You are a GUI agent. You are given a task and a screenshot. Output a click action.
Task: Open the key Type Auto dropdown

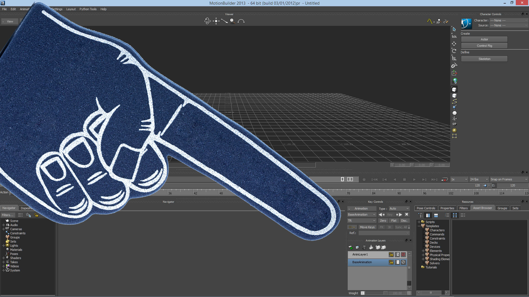point(399,208)
